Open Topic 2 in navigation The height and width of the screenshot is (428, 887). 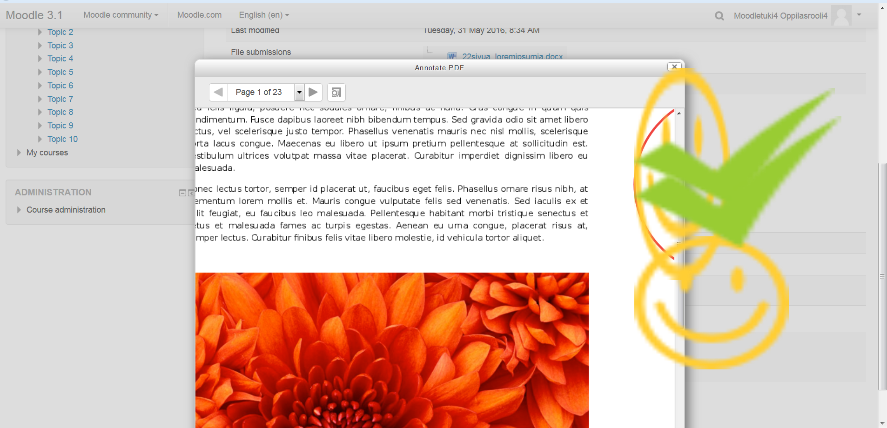click(x=60, y=32)
